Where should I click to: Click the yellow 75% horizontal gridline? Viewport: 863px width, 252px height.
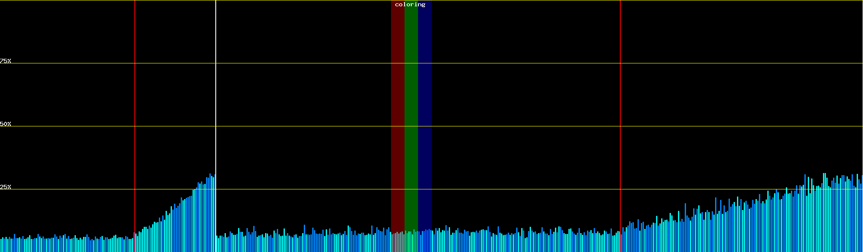[506, 63]
